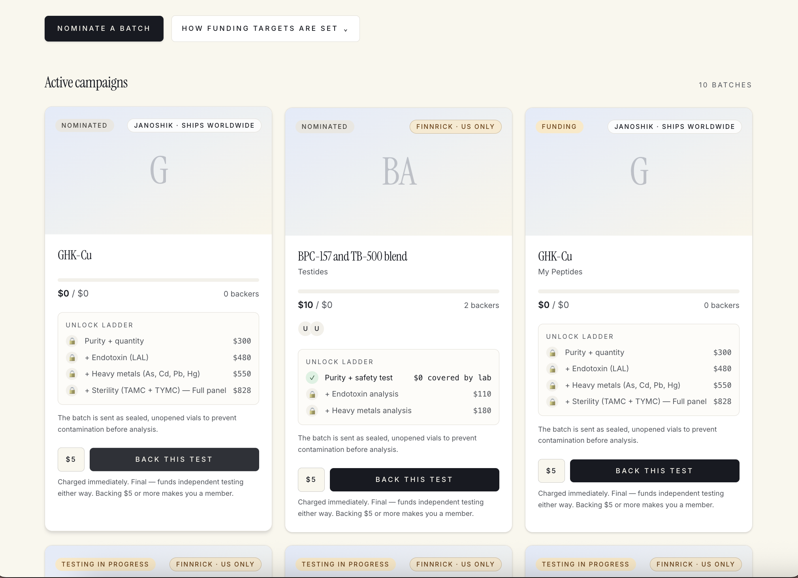
Task: Back the My Peptides GHK-Cu test
Action: (x=655, y=471)
